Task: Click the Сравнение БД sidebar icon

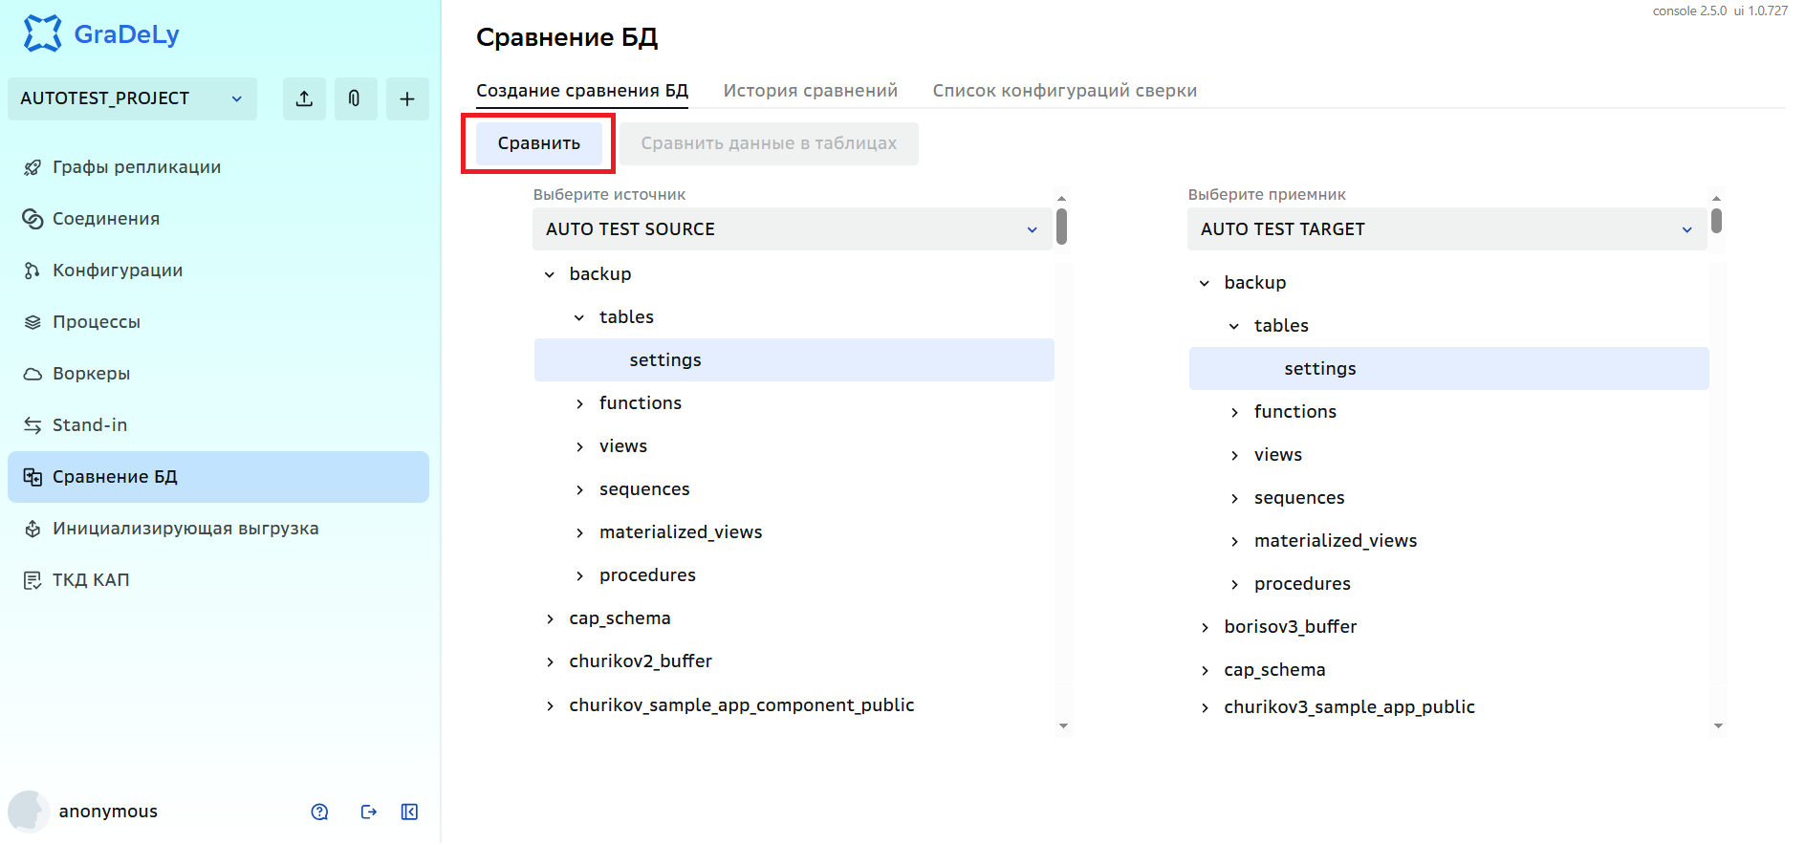Action: (33, 477)
